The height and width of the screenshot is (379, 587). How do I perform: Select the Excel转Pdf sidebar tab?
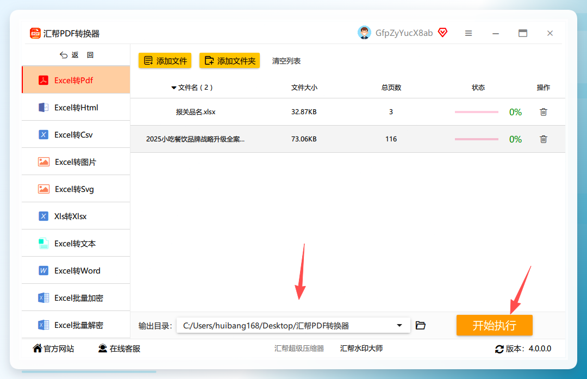(x=76, y=80)
